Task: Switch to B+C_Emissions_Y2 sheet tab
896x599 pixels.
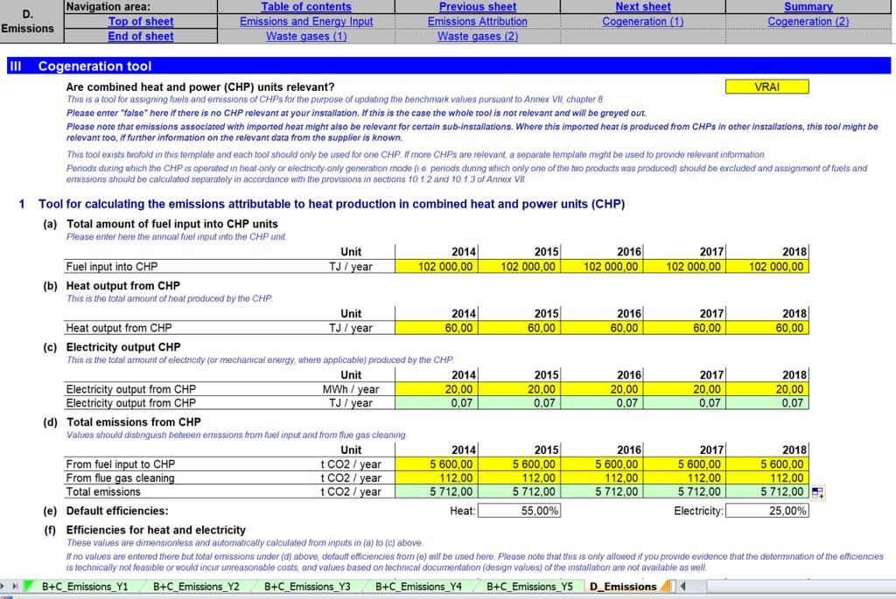Action: tap(196, 587)
